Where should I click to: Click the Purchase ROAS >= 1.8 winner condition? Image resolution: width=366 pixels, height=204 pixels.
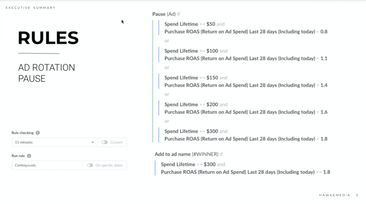point(245,172)
